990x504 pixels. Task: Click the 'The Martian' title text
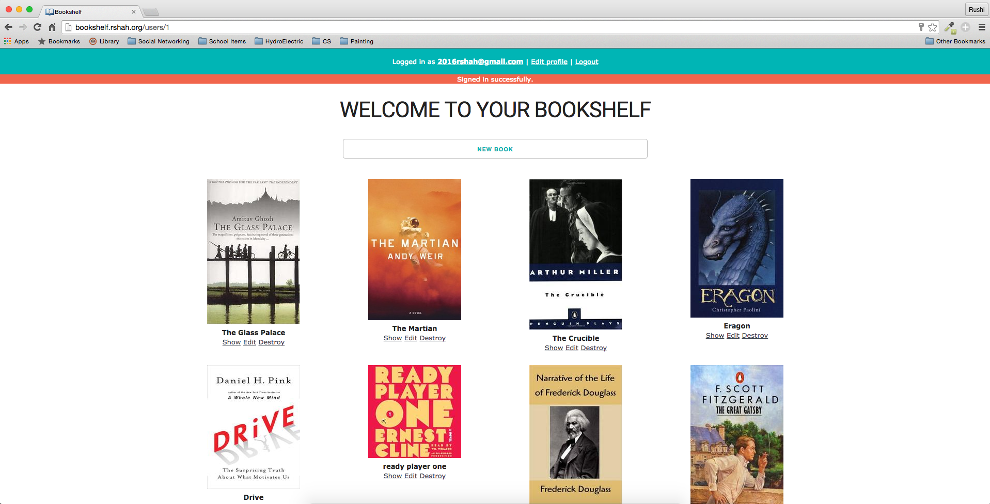(414, 328)
